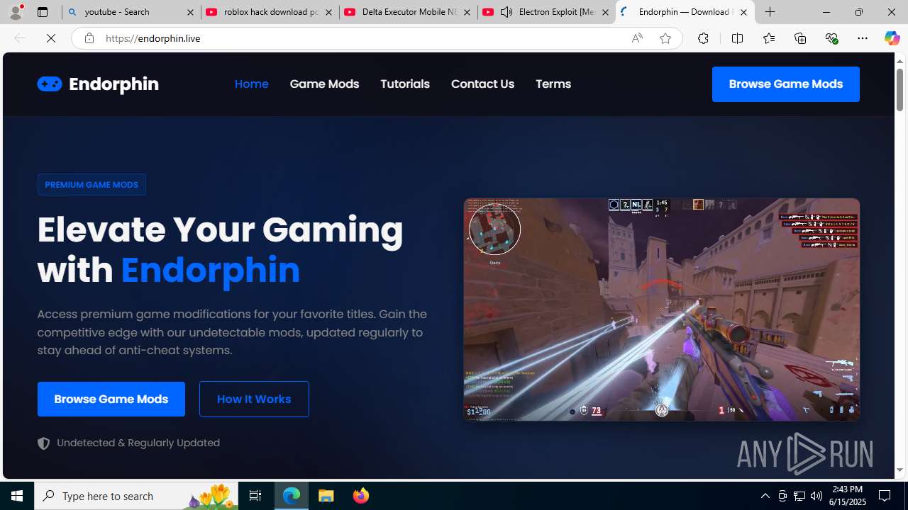
Task: Open the network status tray icon
Action: [799, 496]
